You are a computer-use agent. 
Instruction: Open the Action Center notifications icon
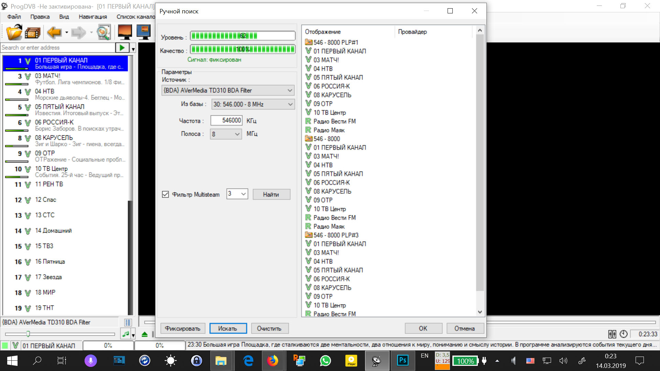tap(639, 361)
